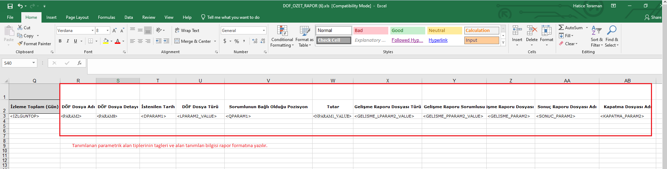Open Fill dropdown
This screenshot has width=667, height=169.
point(566,35)
